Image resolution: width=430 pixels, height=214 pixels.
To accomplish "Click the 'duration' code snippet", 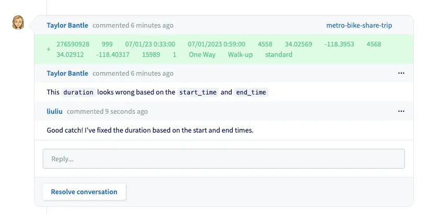I will click(78, 92).
